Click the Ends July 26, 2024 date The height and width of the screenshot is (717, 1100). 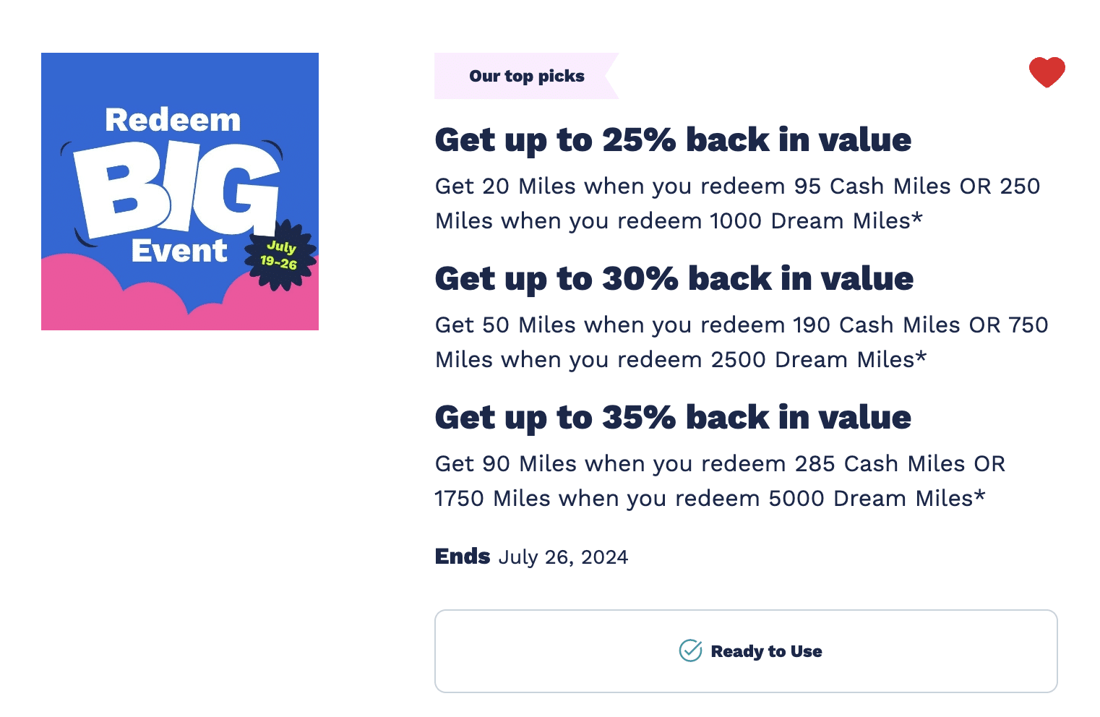click(x=531, y=557)
